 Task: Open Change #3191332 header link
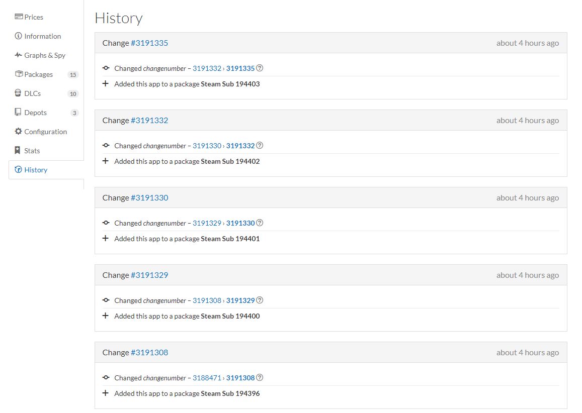[149, 121]
